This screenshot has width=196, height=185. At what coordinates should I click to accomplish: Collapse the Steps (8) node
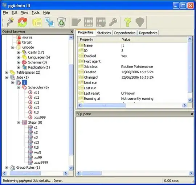click(x=19, y=123)
